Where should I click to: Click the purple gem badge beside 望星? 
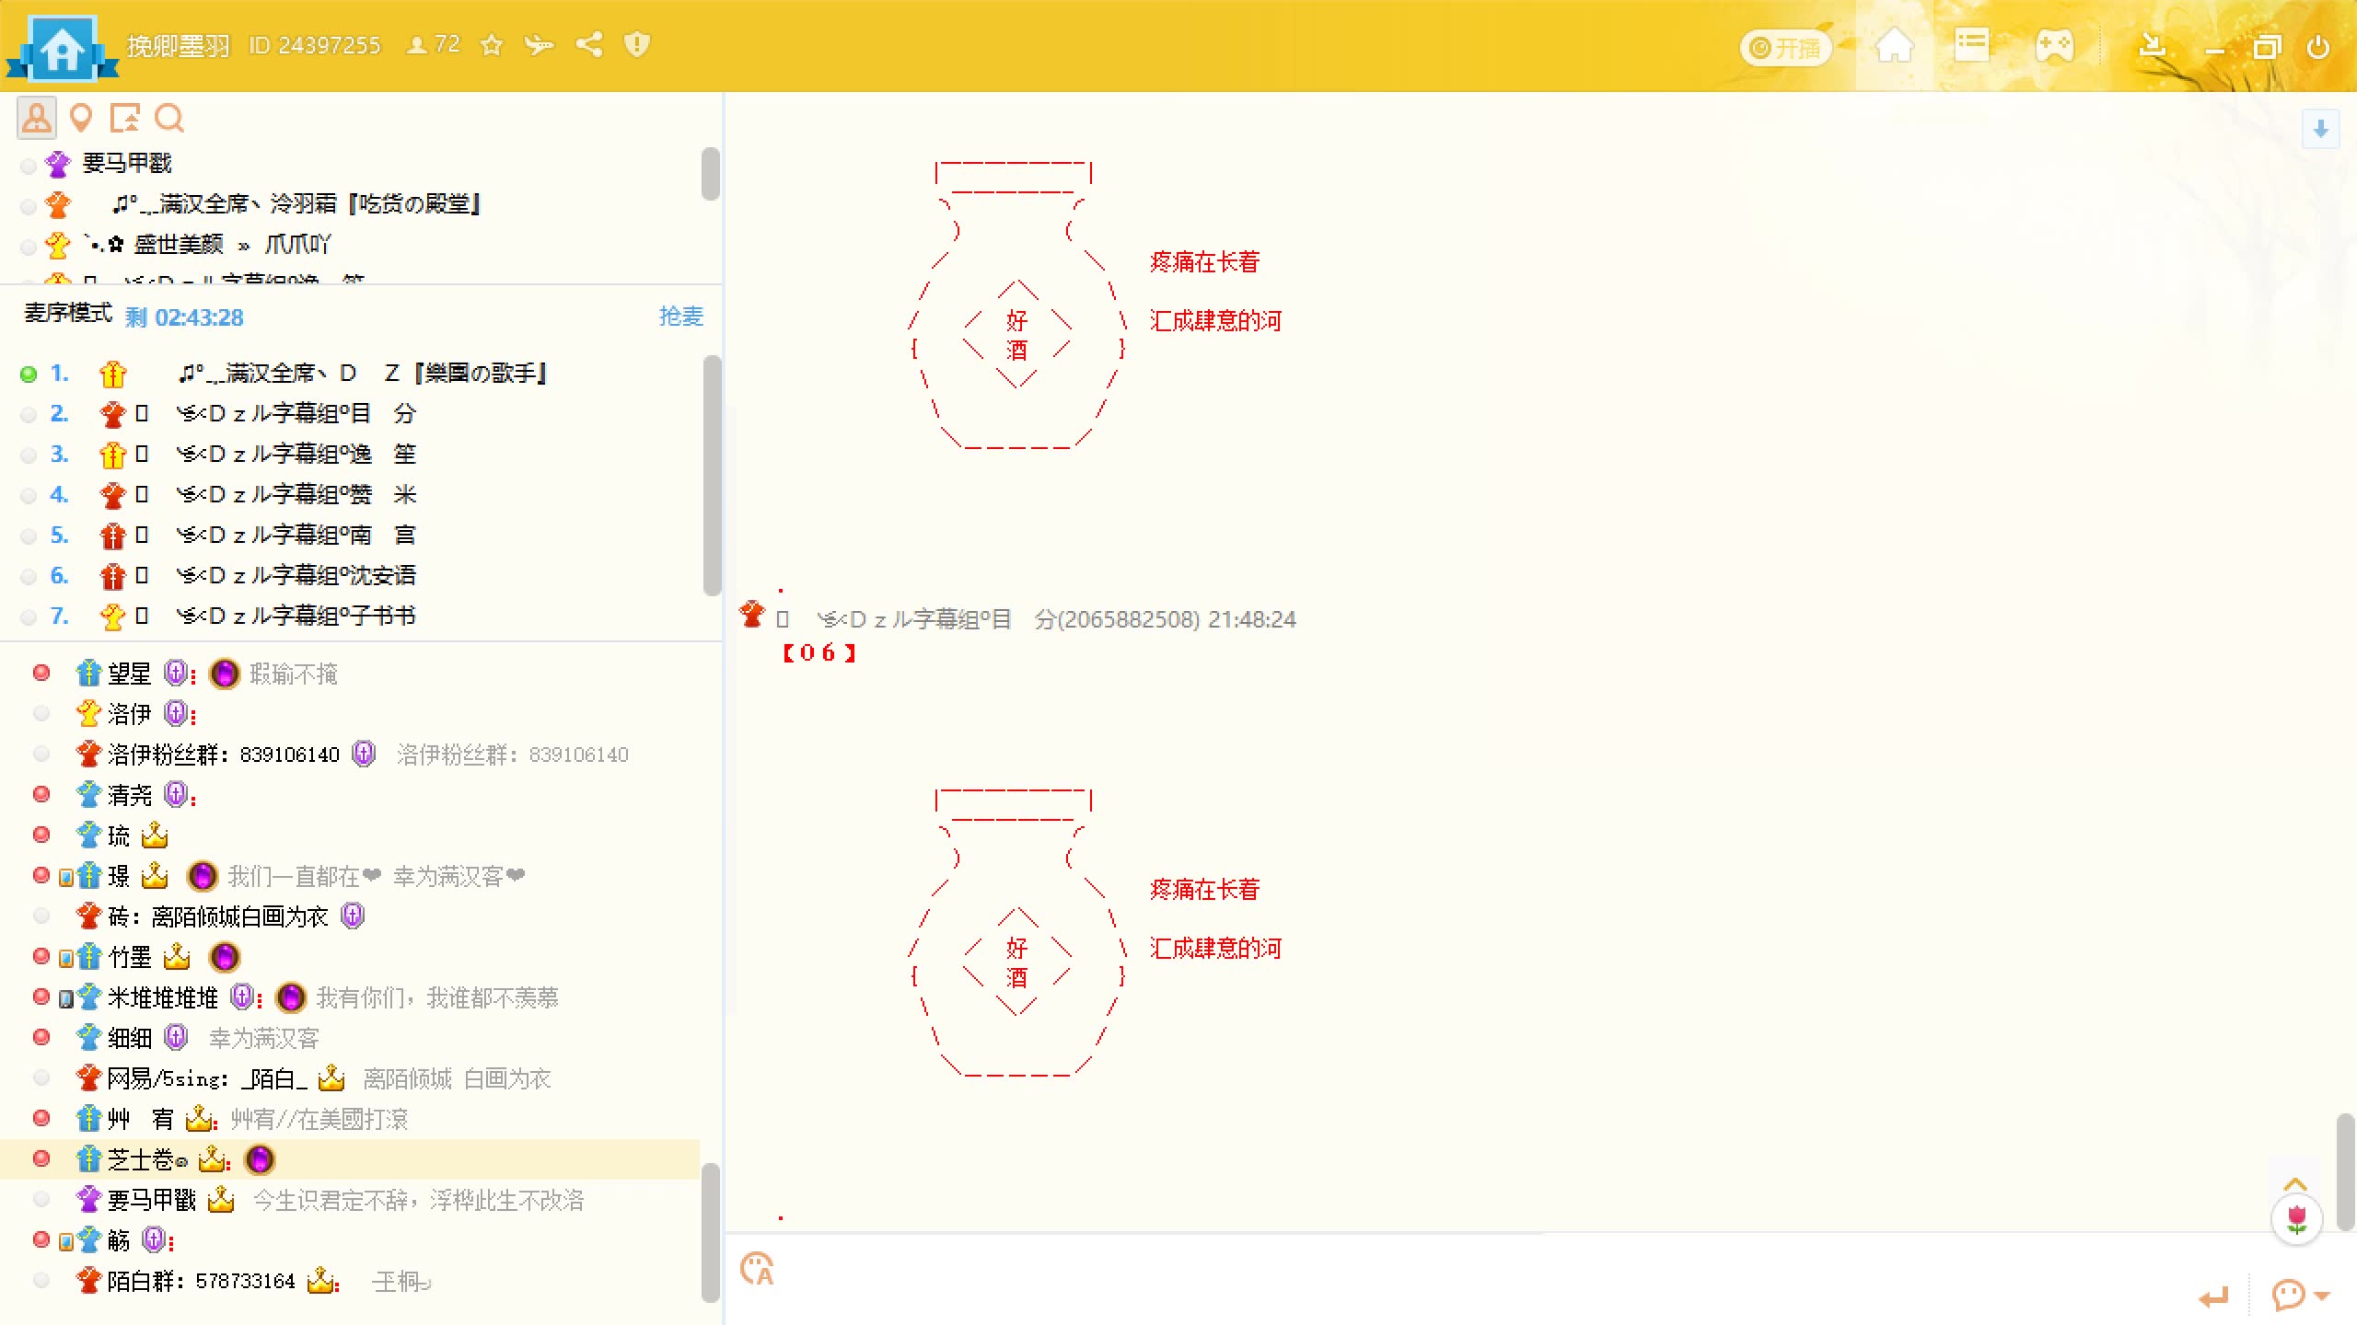[225, 674]
